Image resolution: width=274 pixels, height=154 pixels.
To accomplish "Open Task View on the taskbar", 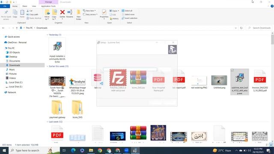I will click(x=64, y=150).
